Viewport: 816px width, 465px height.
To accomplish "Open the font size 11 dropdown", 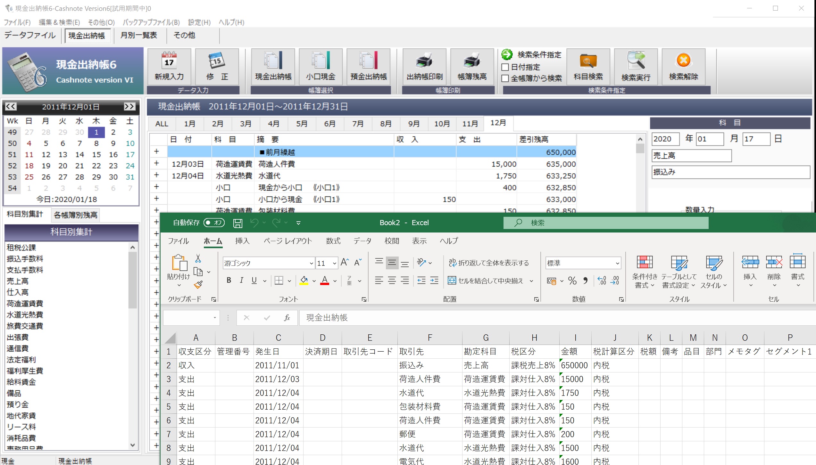I will pos(334,263).
